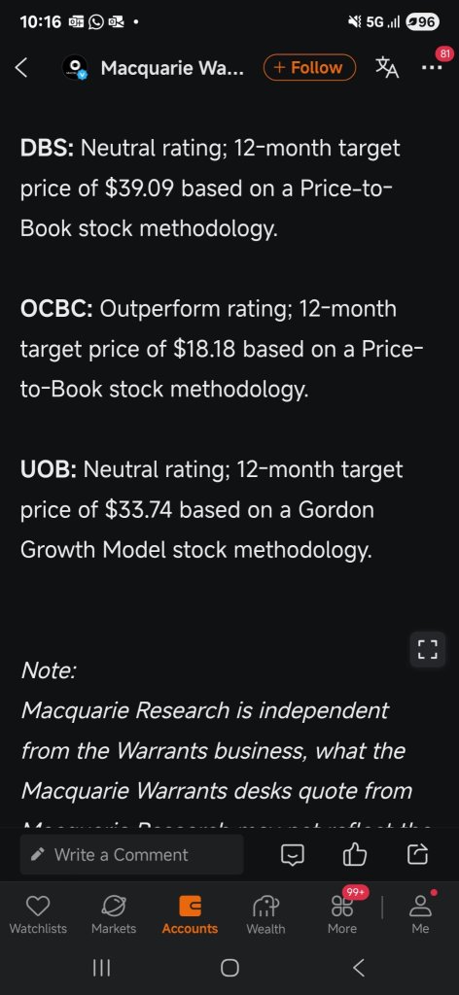Open the More tab with 99+ badge
This screenshot has width=459, height=995.
(342, 915)
